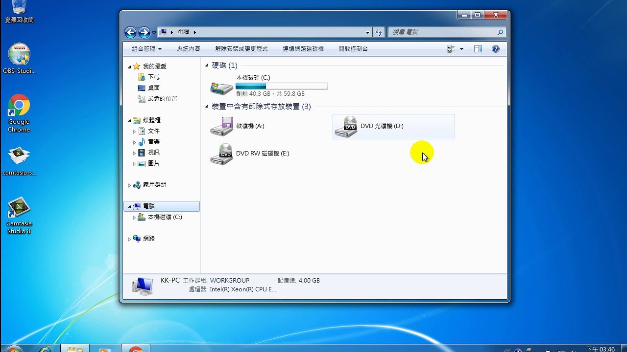Go back with the back arrow button

click(x=130, y=32)
